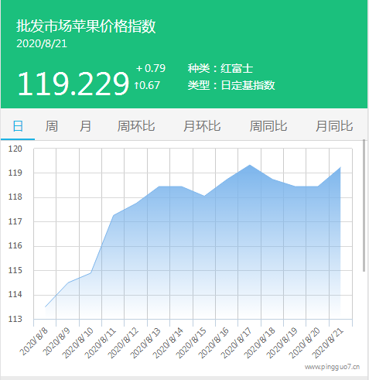Select the 日 daily tab
The image size is (369, 380).
tap(18, 126)
